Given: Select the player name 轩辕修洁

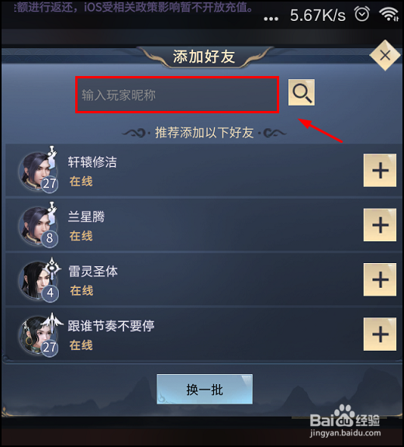Looking at the screenshot, I should tap(92, 162).
